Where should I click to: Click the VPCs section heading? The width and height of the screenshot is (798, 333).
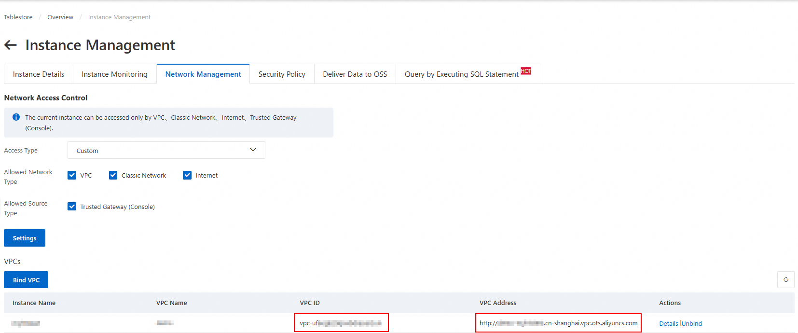click(12, 261)
